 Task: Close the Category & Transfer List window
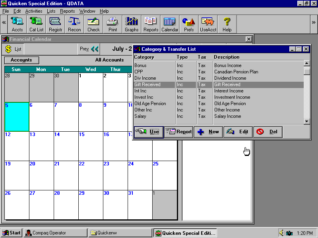[306, 49]
